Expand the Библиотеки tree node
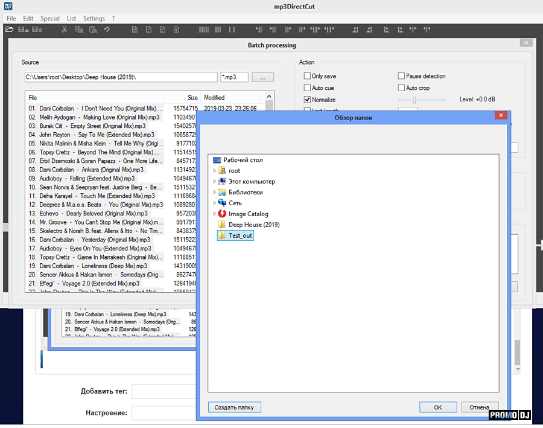Image resolution: width=543 pixels, height=428 pixels. (214, 193)
